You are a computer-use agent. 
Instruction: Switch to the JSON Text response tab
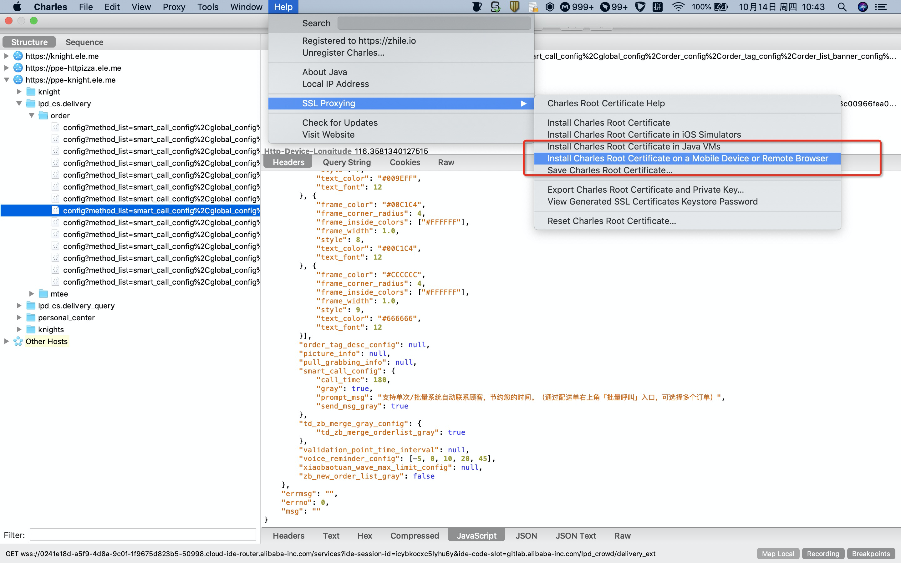pos(576,535)
